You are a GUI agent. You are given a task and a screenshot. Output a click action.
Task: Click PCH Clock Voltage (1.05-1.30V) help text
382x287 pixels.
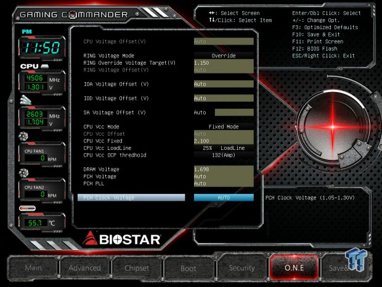pos(310,198)
